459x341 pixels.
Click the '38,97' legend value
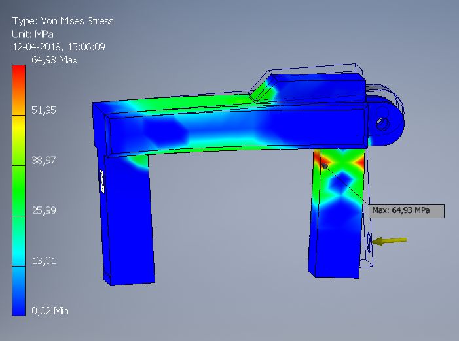click(x=44, y=160)
